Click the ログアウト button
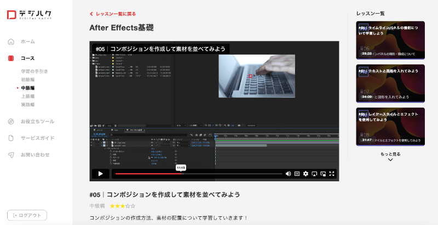This screenshot has height=225, width=438. tap(27, 215)
